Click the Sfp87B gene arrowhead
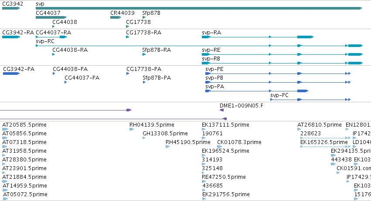 [x=144, y=17]
